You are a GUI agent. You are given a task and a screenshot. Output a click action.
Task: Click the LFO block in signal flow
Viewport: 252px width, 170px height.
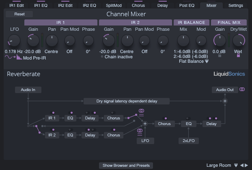(x=145, y=140)
